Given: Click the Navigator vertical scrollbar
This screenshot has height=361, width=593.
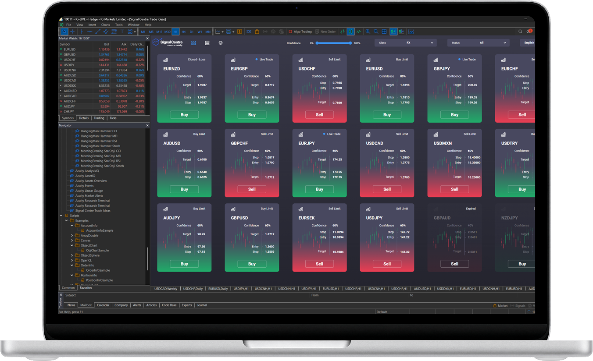Looking at the screenshot, I should (x=147, y=258).
